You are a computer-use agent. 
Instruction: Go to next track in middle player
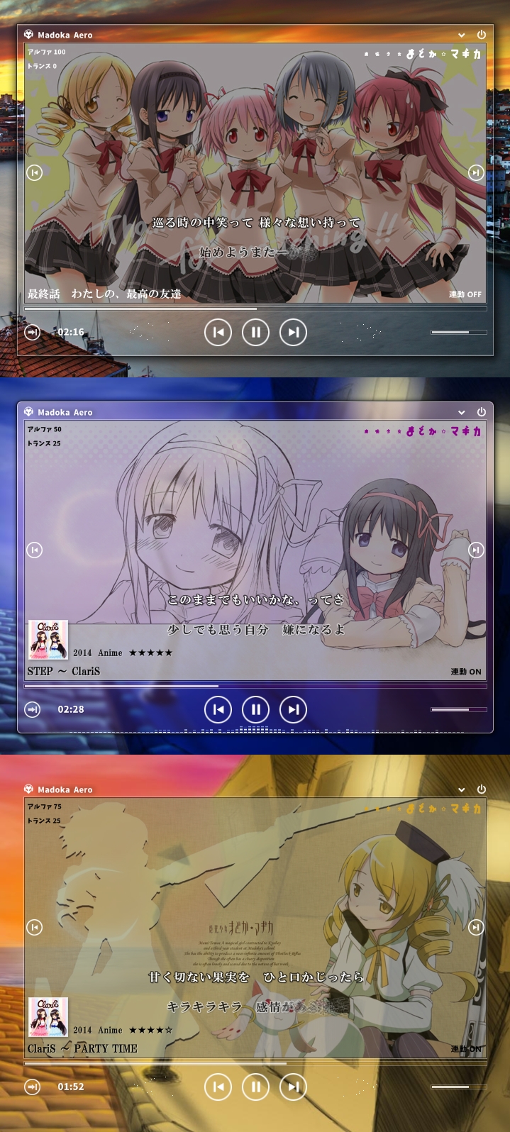tap(293, 709)
